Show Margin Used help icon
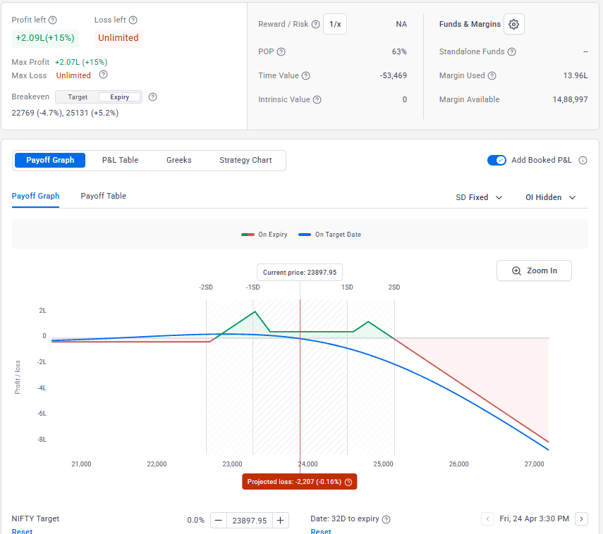 click(x=492, y=75)
